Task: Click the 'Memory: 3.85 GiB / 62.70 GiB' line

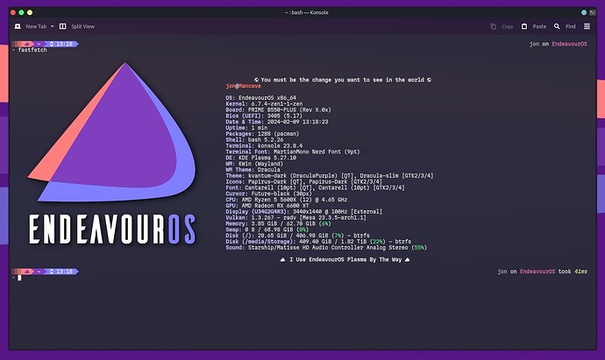Action: [x=279, y=223]
